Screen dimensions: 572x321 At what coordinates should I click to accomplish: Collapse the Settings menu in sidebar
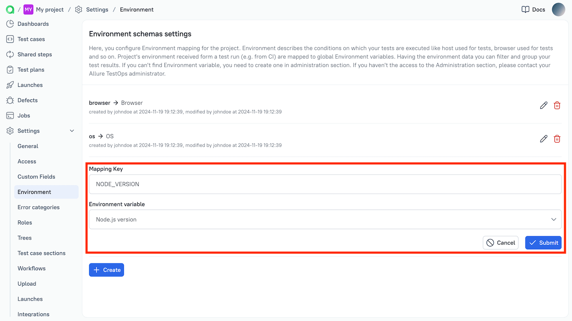[72, 131]
